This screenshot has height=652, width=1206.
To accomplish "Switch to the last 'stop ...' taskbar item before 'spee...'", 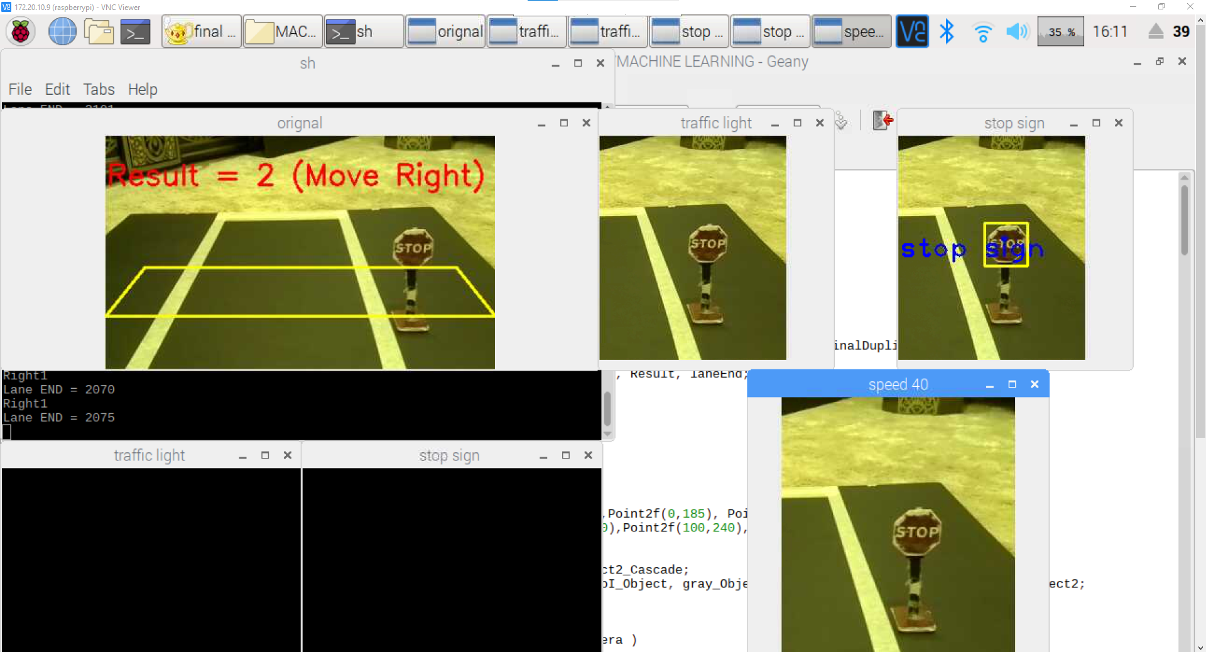I will [x=770, y=31].
